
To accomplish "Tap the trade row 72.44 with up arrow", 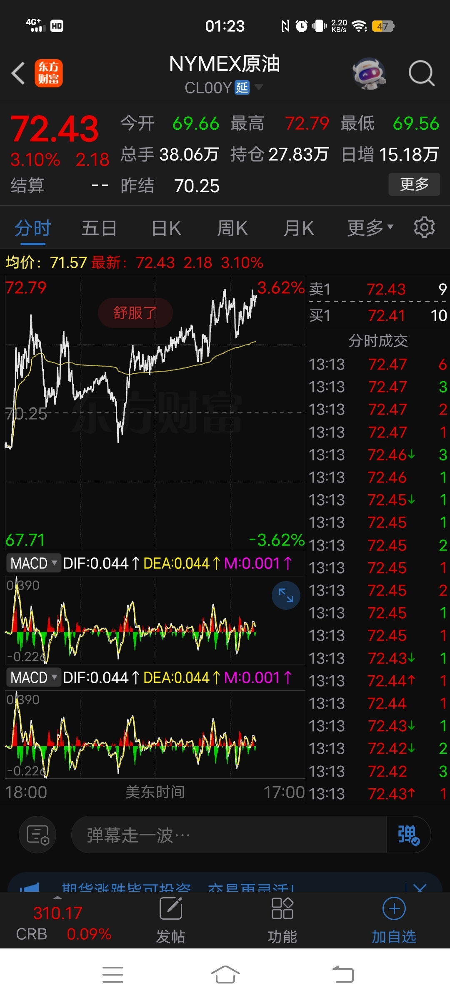I will (x=378, y=681).
